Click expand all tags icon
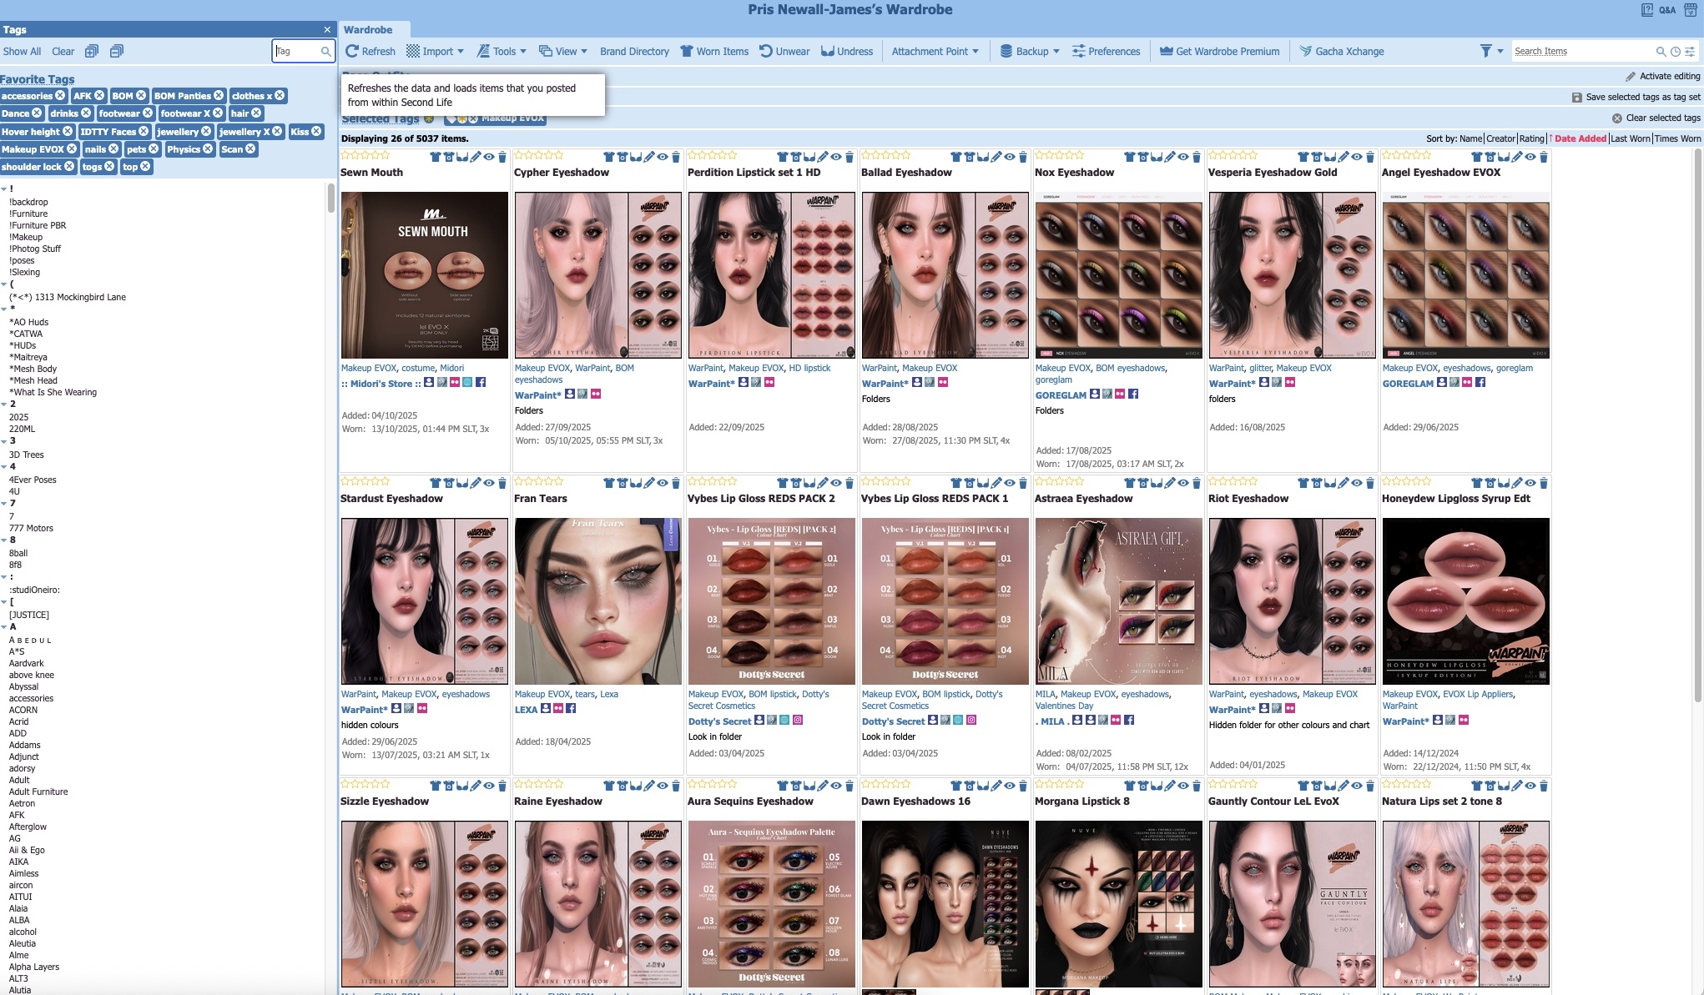This screenshot has height=995, width=1704. tap(92, 51)
